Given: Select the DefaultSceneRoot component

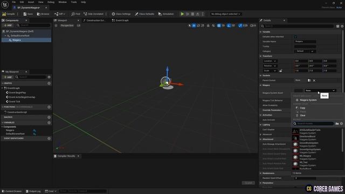Looking at the screenshot, I should 20,36.
